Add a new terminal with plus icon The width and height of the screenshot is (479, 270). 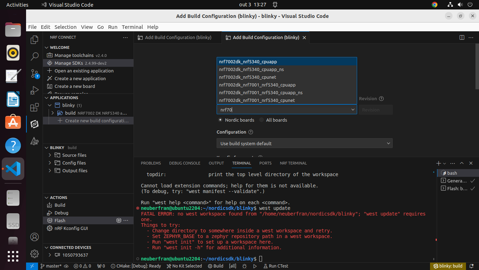click(x=438, y=163)
